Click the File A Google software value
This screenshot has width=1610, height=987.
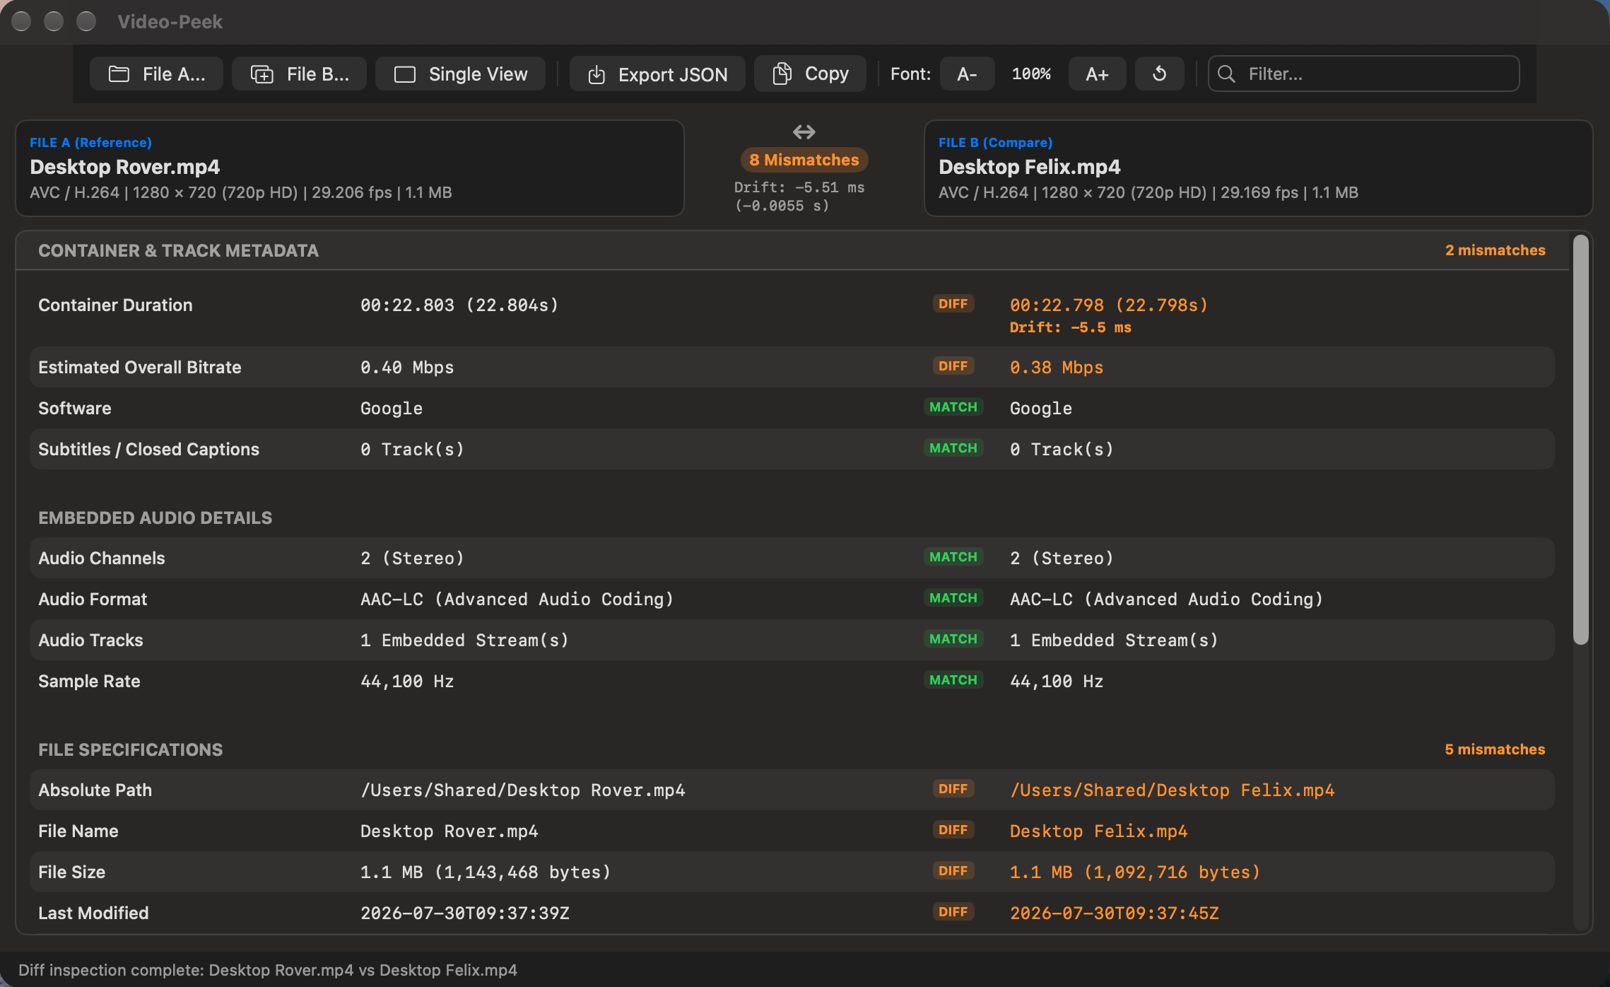pos(391,408)
